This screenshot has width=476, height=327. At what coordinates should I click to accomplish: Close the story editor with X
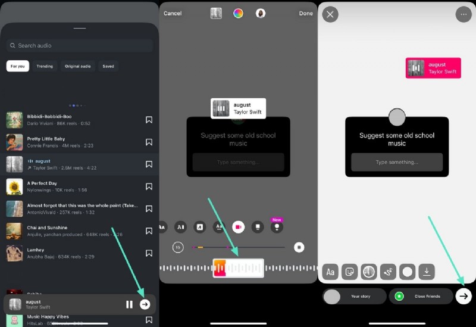(x=330, y=14)
